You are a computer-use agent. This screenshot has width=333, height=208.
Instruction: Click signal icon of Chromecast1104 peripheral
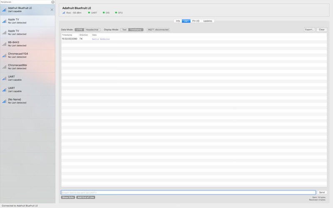[x=4, y=56]
